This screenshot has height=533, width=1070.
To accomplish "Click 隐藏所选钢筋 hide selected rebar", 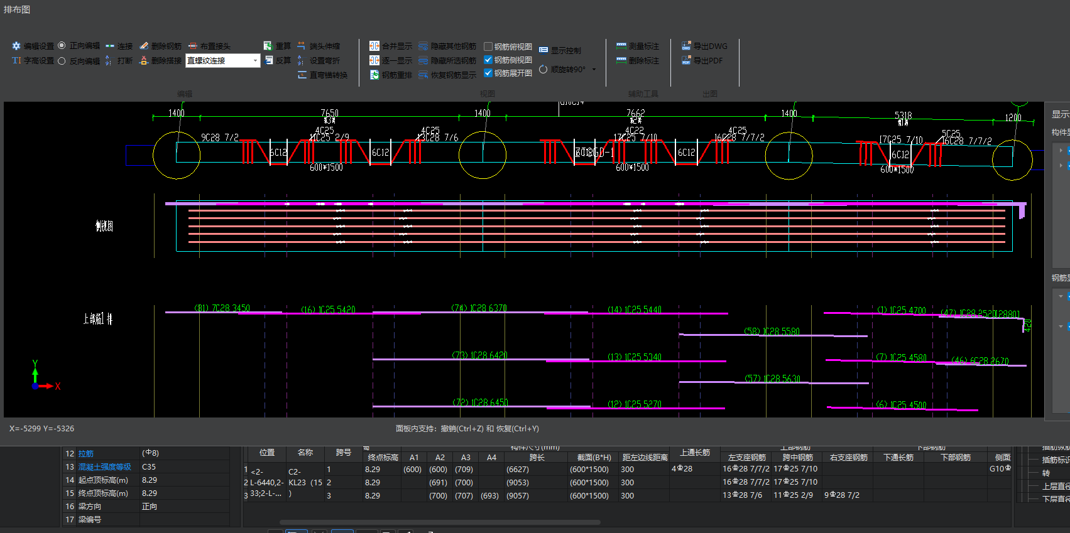I will (x=447, y=61).
